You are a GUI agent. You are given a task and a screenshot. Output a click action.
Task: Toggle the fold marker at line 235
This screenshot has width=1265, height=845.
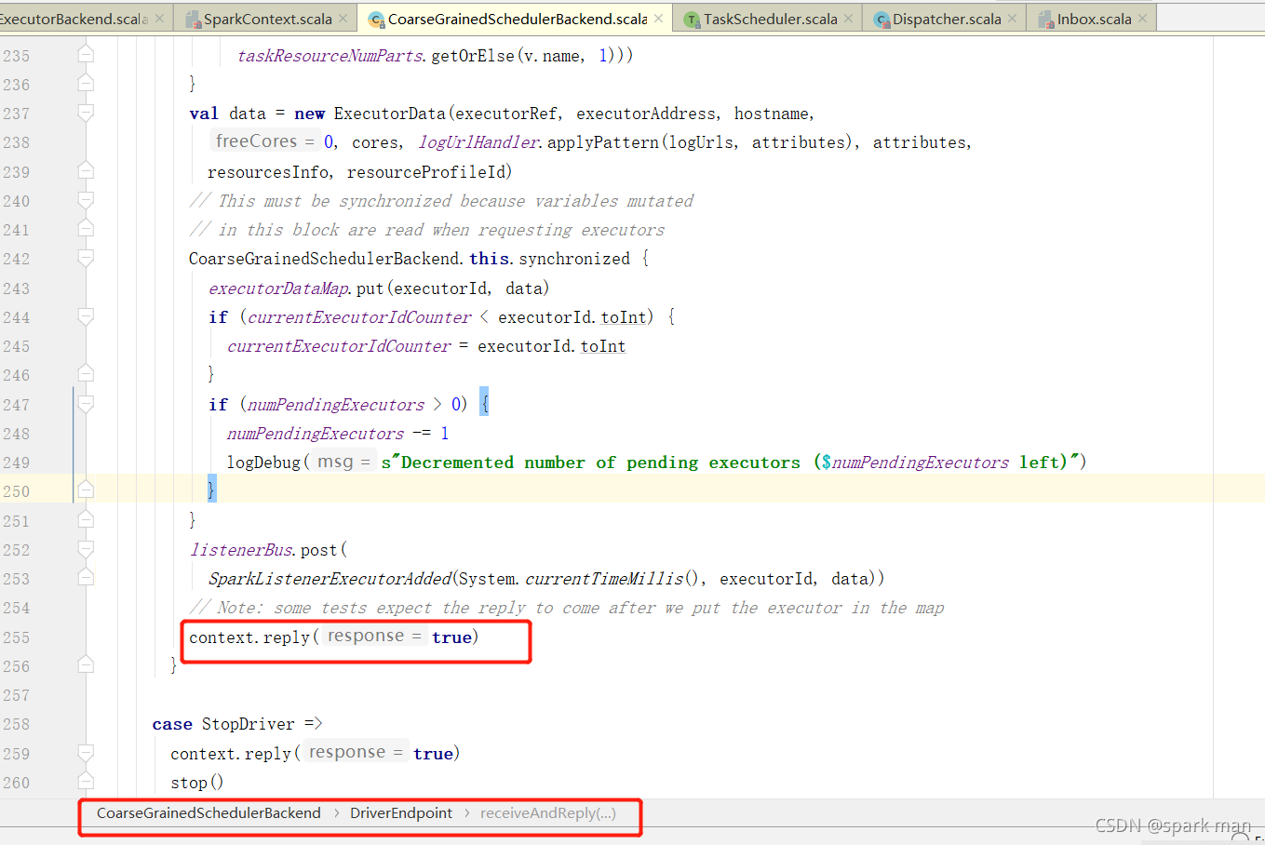click(86, 56)
